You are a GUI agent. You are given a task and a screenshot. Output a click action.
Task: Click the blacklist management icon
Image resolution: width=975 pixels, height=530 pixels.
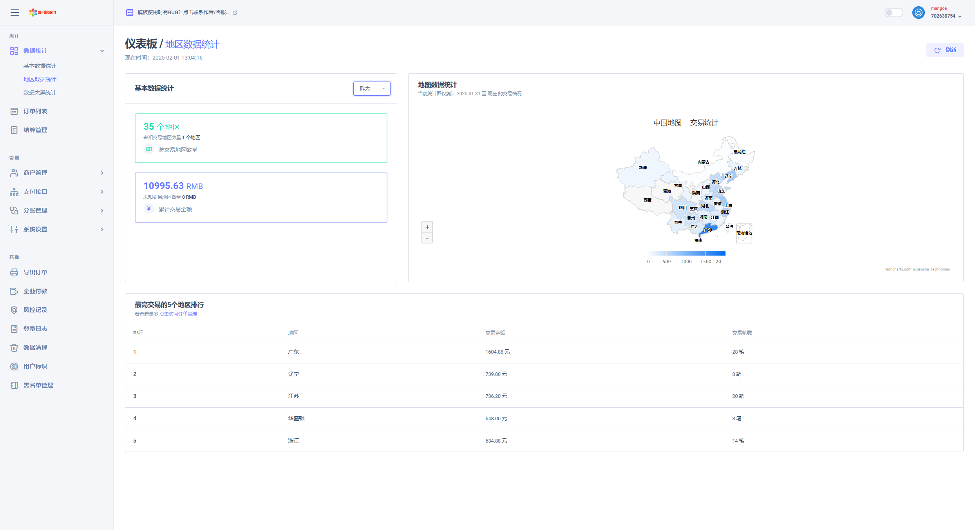14,385
